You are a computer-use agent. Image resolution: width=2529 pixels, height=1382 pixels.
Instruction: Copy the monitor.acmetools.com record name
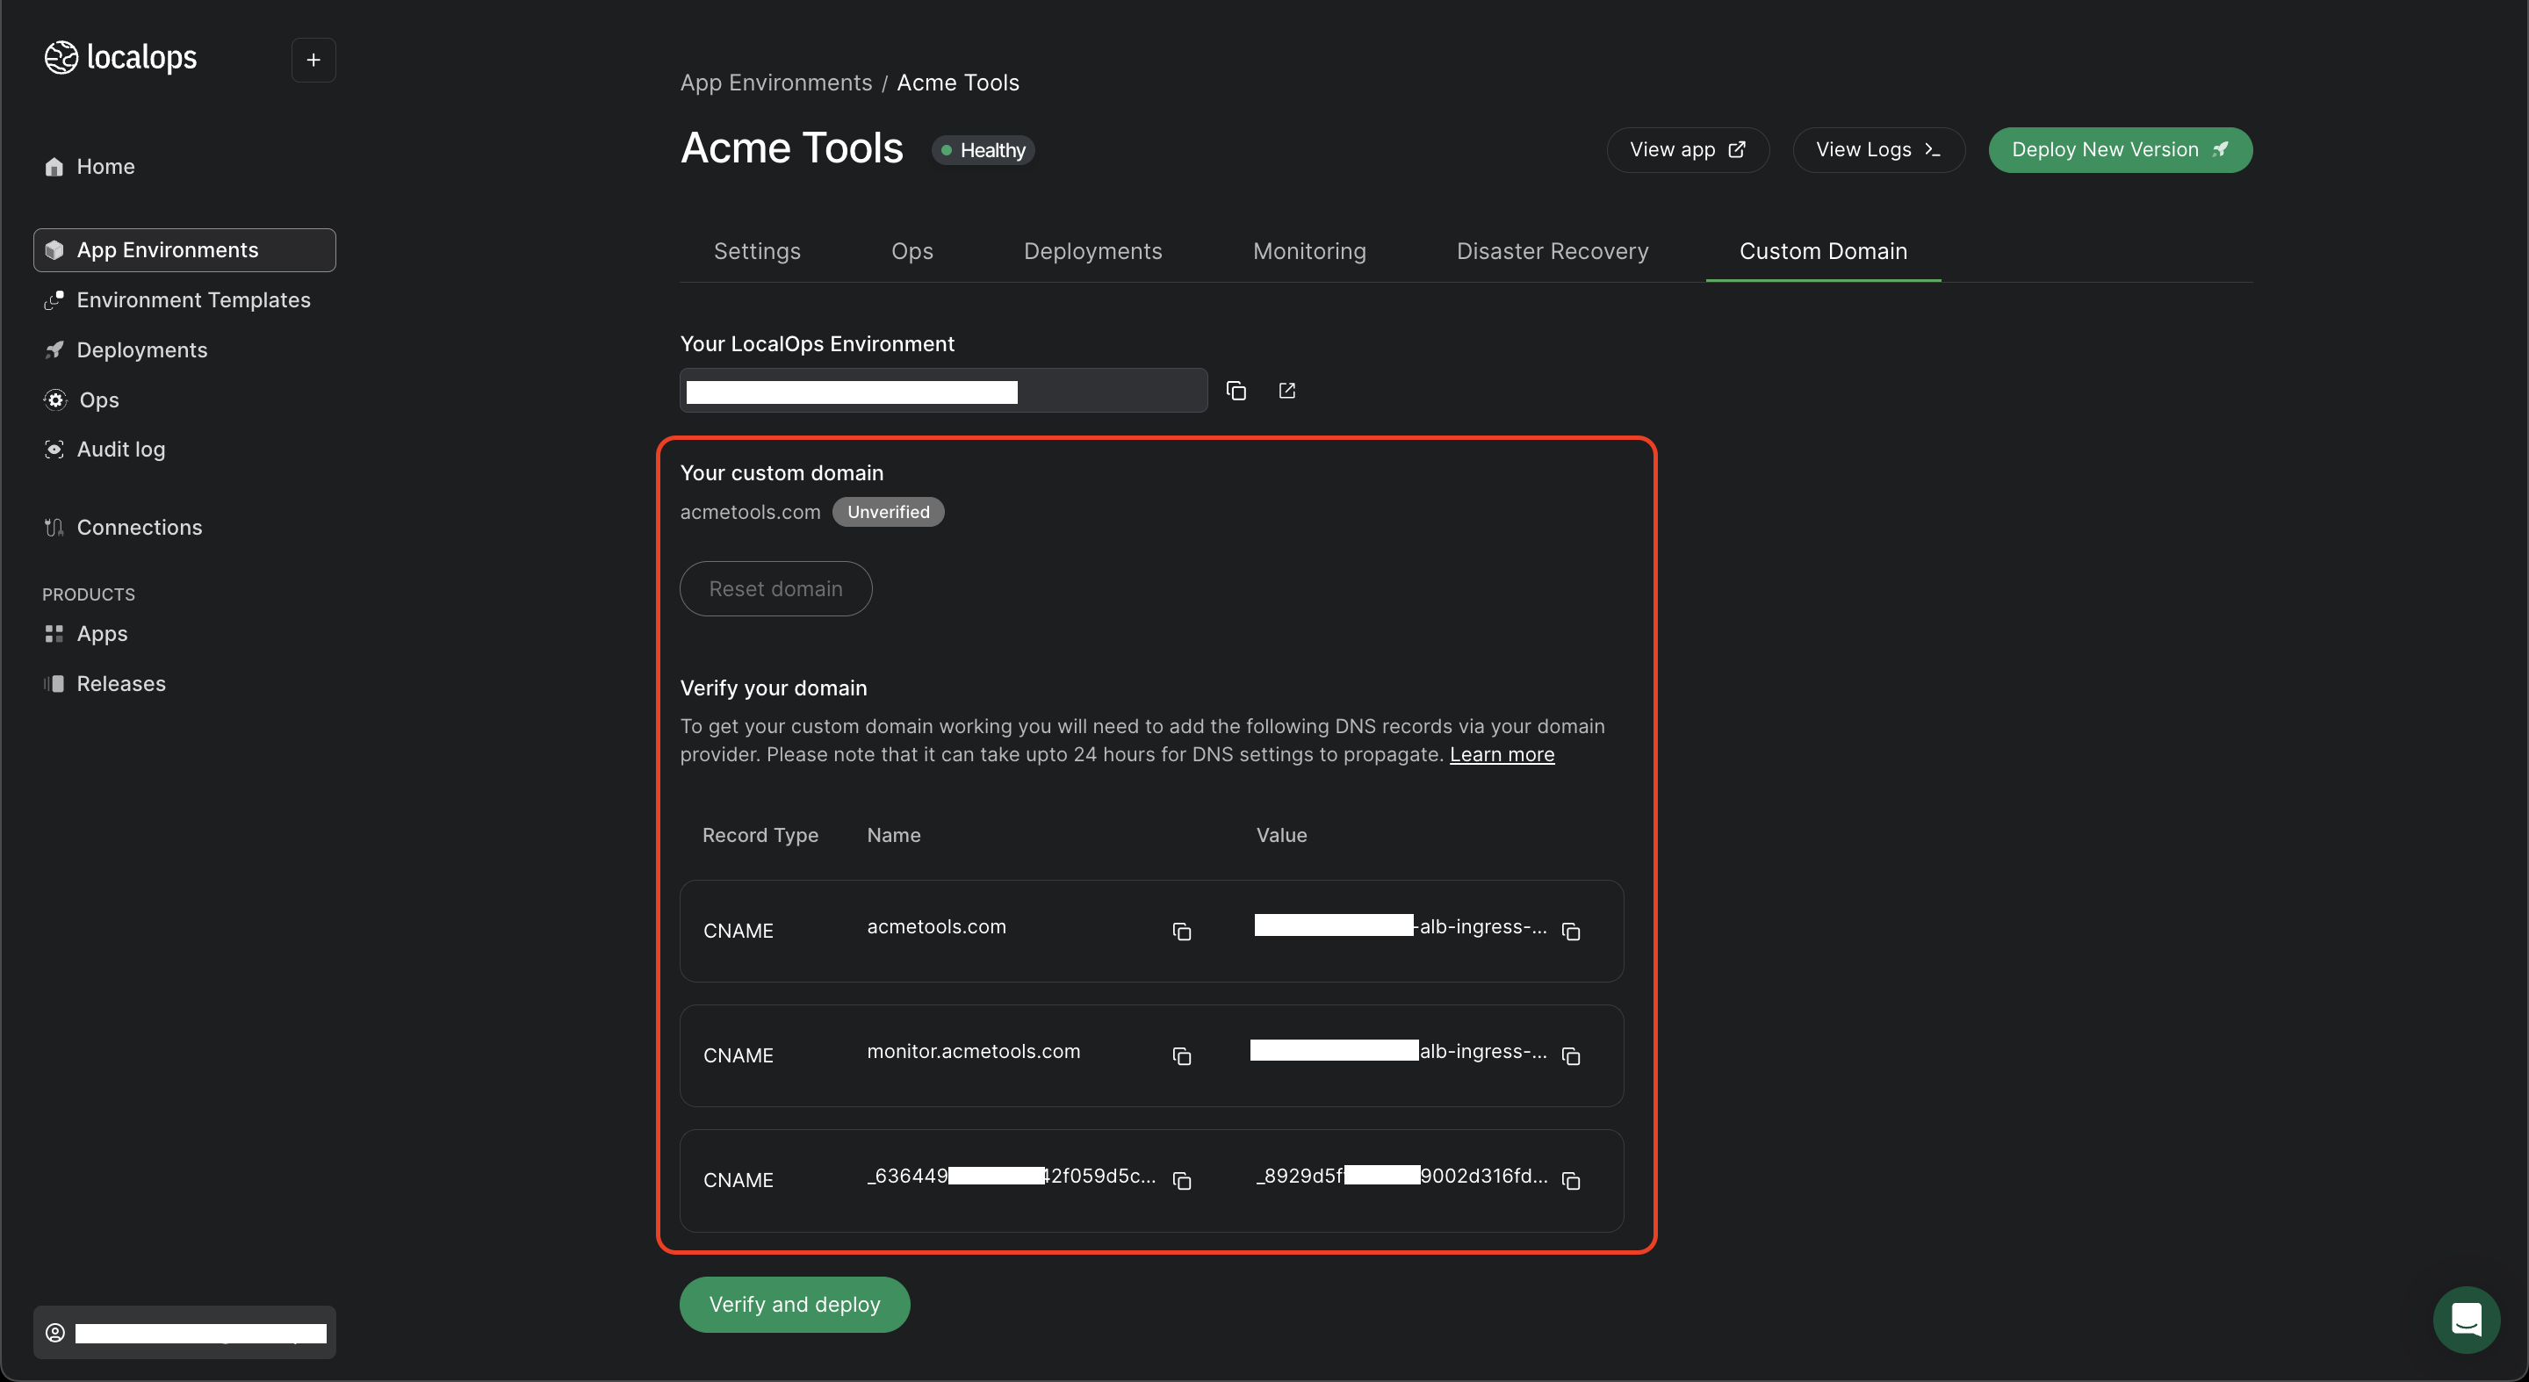pyautogui.click(x=1182, y=1056)
